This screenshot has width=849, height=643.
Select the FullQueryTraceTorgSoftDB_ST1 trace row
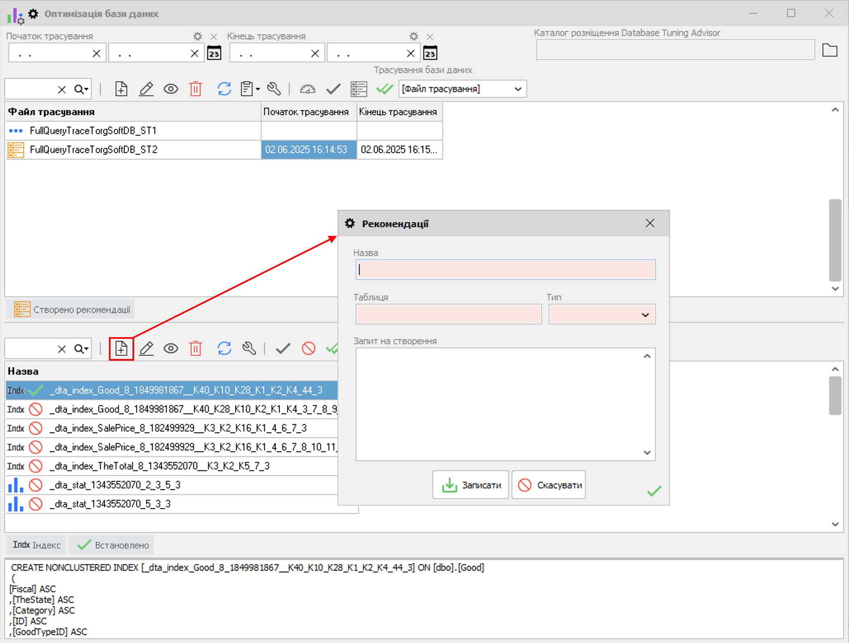93,131
